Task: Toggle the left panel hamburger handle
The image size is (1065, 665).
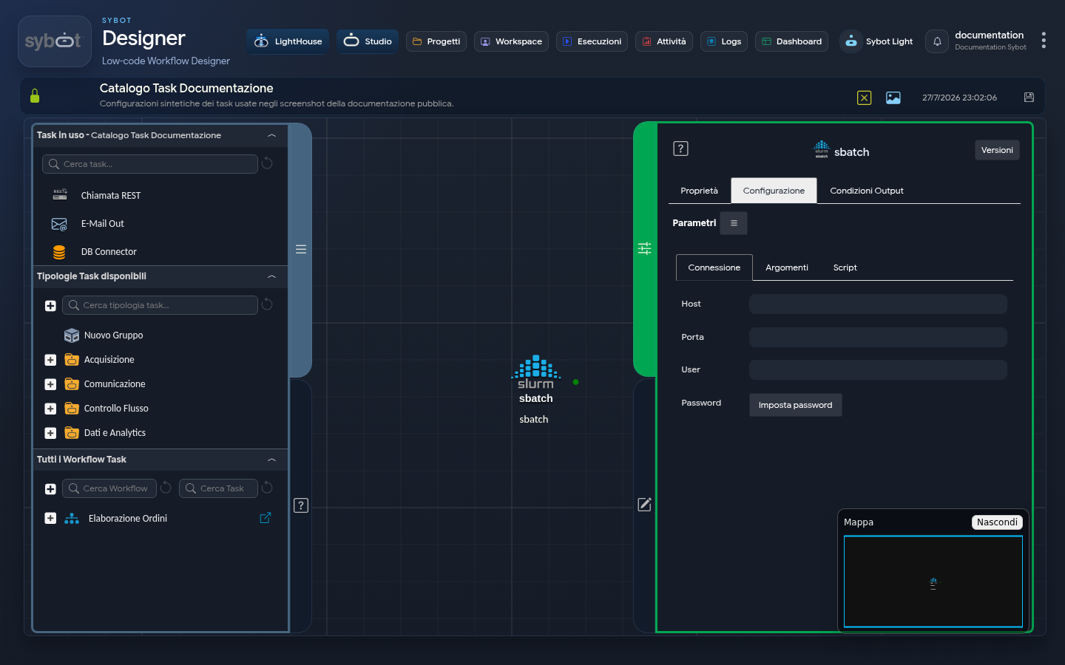Action: 301,249
